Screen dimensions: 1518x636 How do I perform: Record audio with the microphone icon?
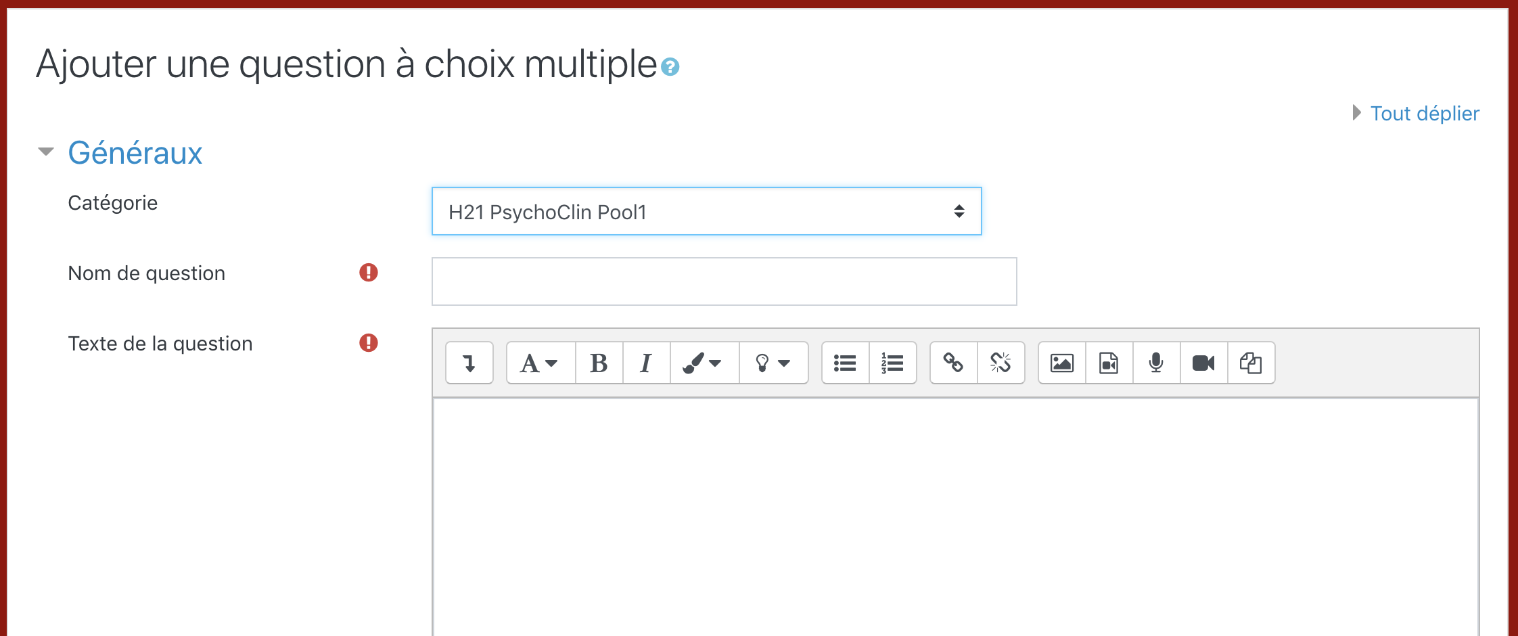click(1156, 363)
